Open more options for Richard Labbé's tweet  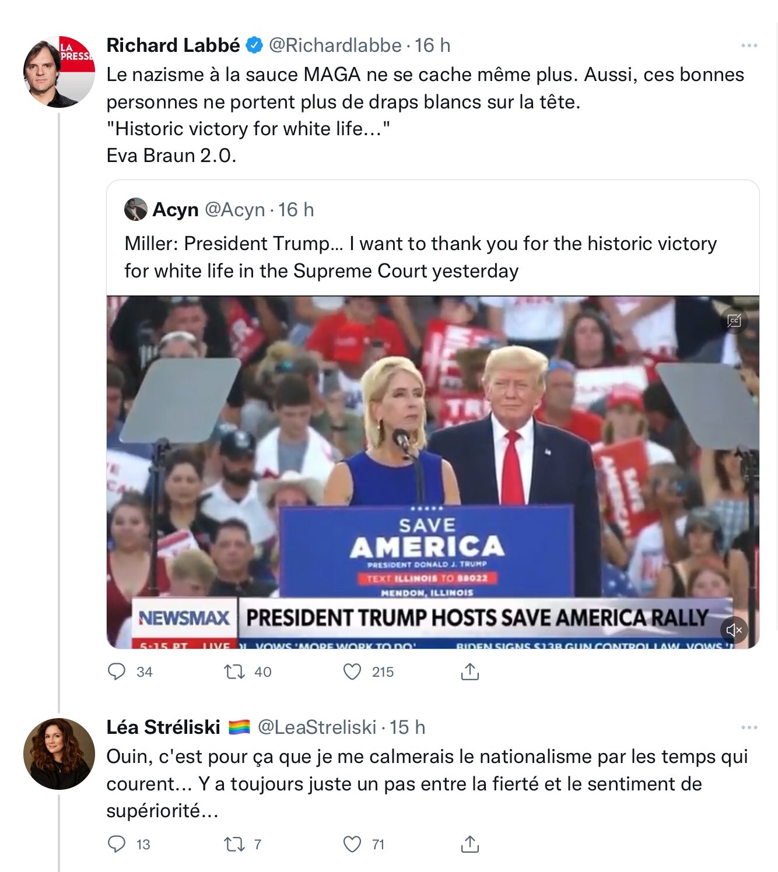[749, 45]
